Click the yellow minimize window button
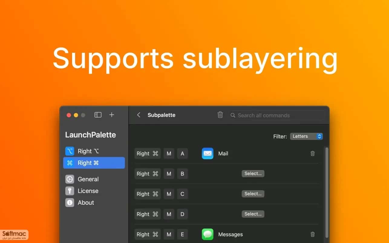This screenshot has width=389, height=243. pyautogui.click(x=76, y=115)
